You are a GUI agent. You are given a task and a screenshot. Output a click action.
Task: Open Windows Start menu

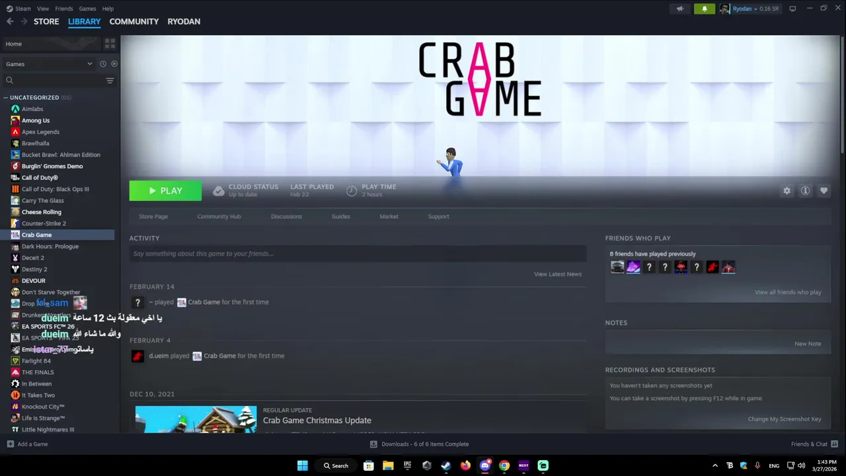pyautogui.click(x=302, y=465)
